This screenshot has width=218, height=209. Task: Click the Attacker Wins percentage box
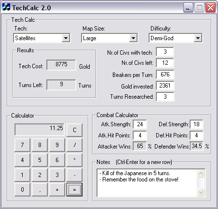pyautogui.click(x=140, y=146)
